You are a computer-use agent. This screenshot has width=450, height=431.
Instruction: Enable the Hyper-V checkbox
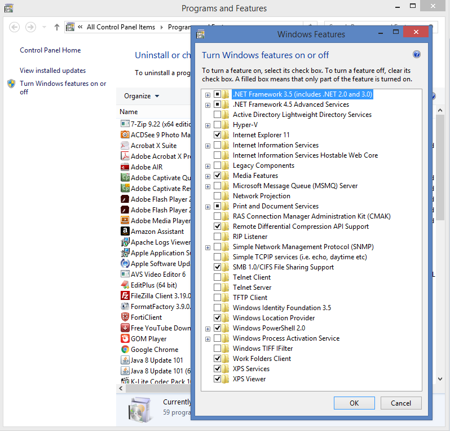click(217, 124)
